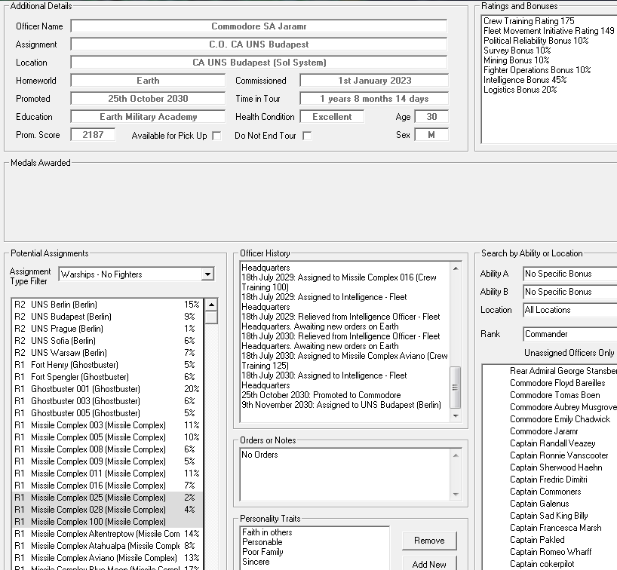617x570 pixels.
Task: Select Missile Complex 028 assignment row
Action: click(107, 510)
